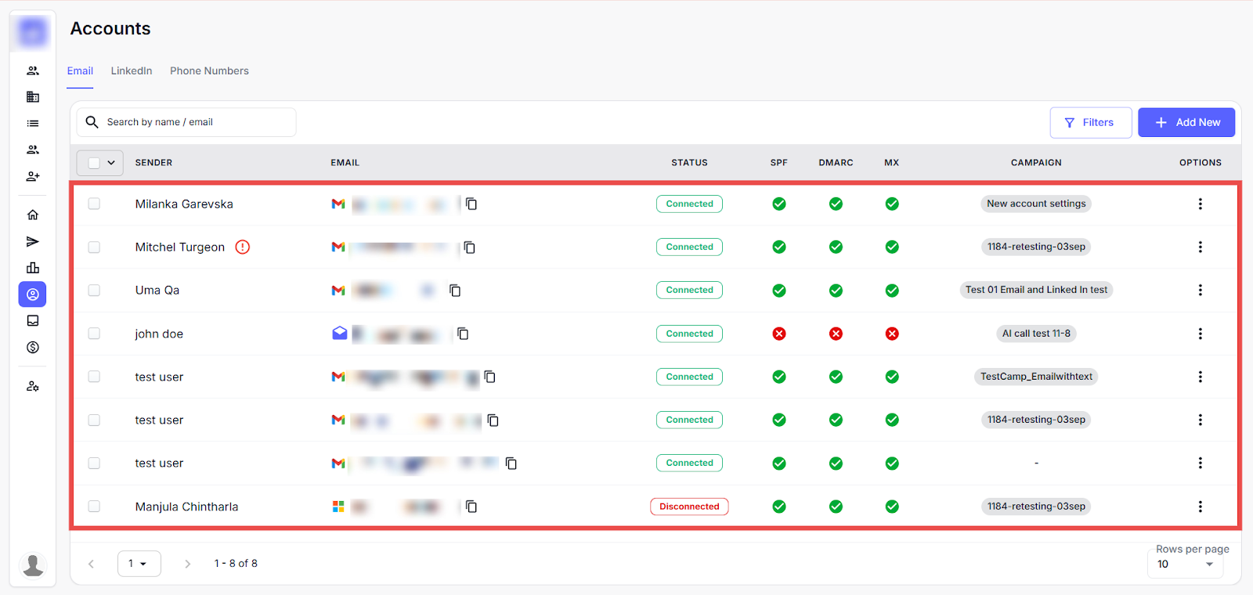Click the dollar billing icon in sidebar
Image resolution: width=1253 pixels, height=595 pixels.
coord(33,348)
